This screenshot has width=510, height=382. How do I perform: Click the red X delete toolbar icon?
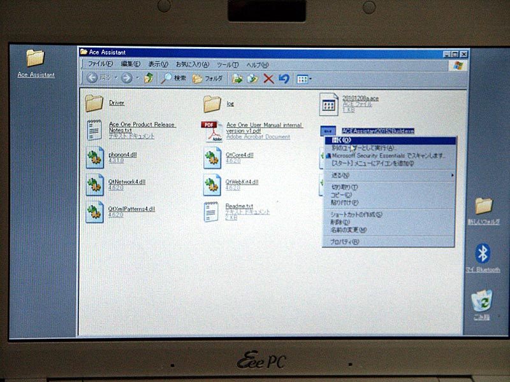pyautogui.click(x=268, y=78)
